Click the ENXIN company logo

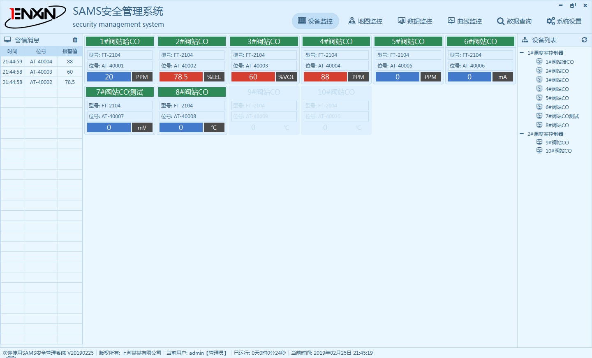point(35,16)
